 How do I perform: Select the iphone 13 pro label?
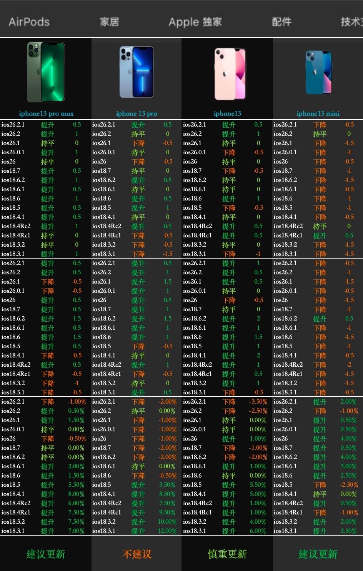coord(137,114)
